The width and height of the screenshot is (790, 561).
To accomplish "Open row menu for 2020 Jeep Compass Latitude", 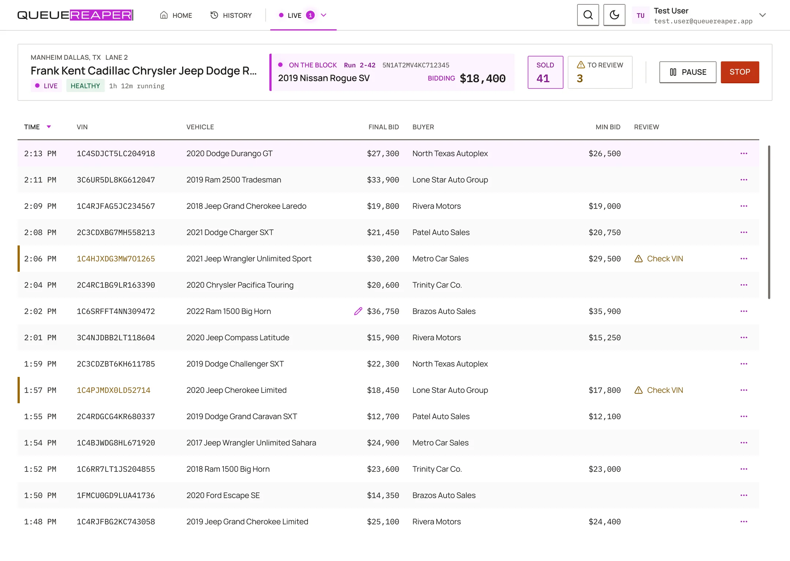I will click(744, 337).
